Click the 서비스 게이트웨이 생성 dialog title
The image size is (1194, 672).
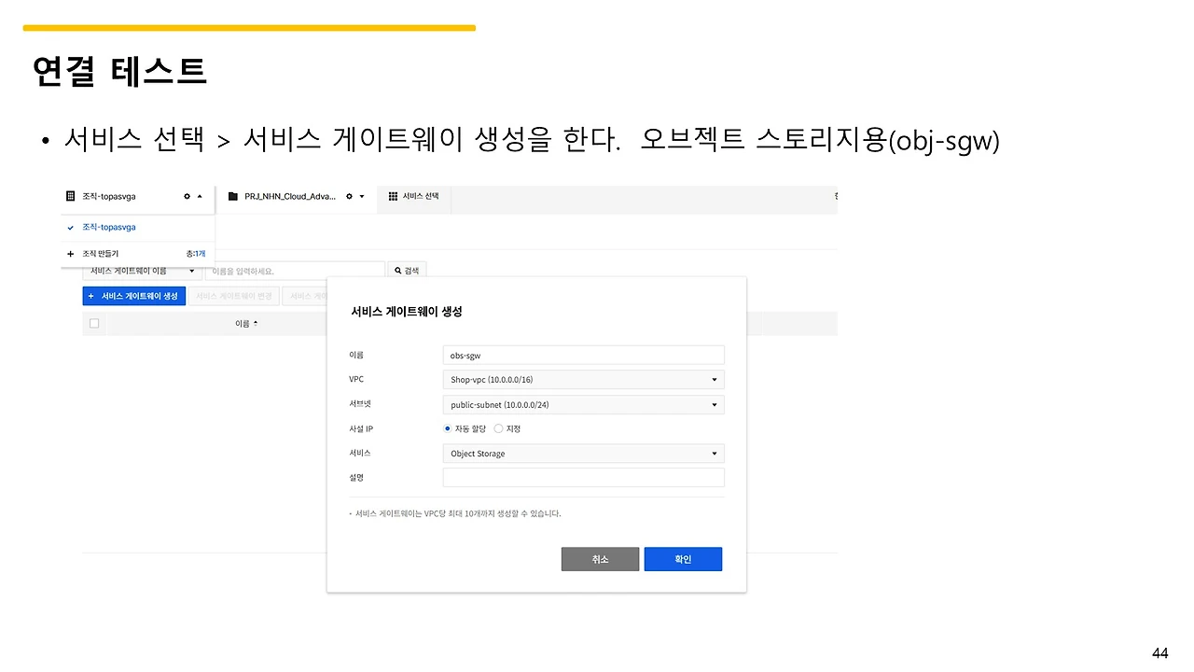pyautogui.click(x=406, y=311)
